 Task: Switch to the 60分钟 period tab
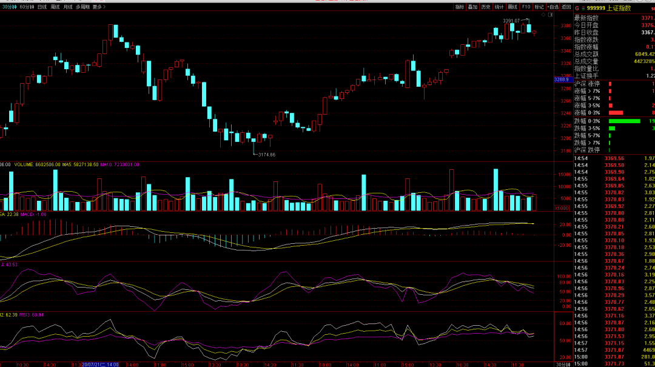27,7
